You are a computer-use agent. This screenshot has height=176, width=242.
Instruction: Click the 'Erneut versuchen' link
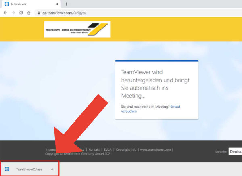pyautogui.click(x=150, y=109)
